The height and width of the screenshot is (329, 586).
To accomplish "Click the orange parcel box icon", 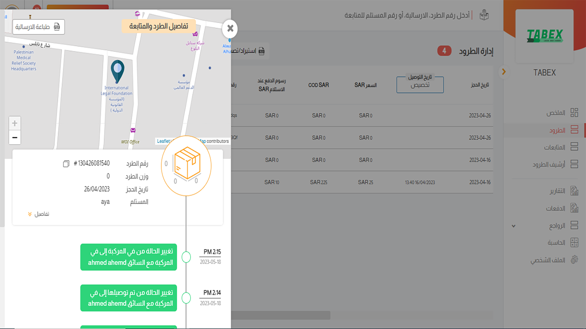I will [x=187, y=163].
